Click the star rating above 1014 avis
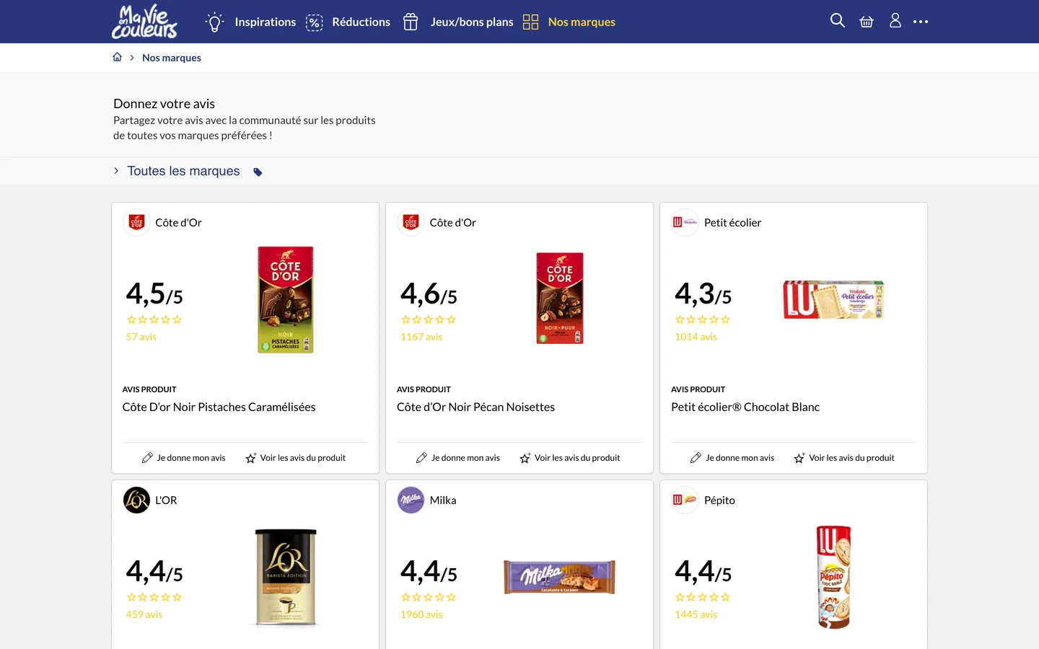This screenshot has height=649, width=1039. tap(703, 319)
